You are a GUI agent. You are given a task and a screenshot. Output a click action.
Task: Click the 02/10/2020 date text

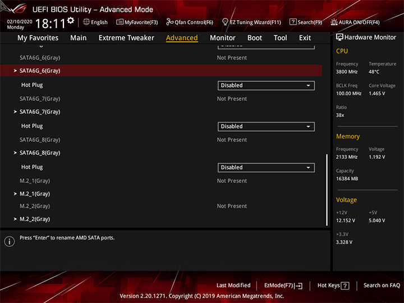[x=20, y=22]
